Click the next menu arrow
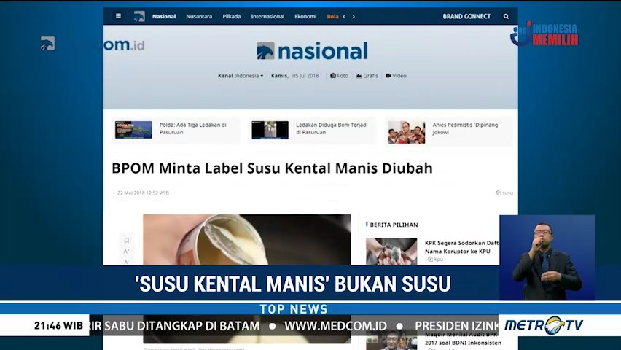Image resolution: width=621 pixels, height=350 pixels. [354, 16]
